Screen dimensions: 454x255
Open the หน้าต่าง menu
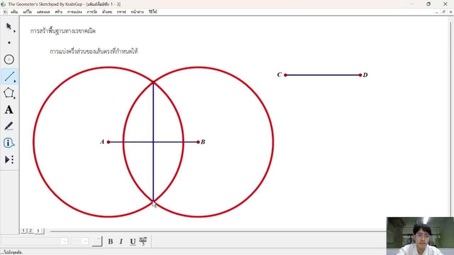coord(137,12)
